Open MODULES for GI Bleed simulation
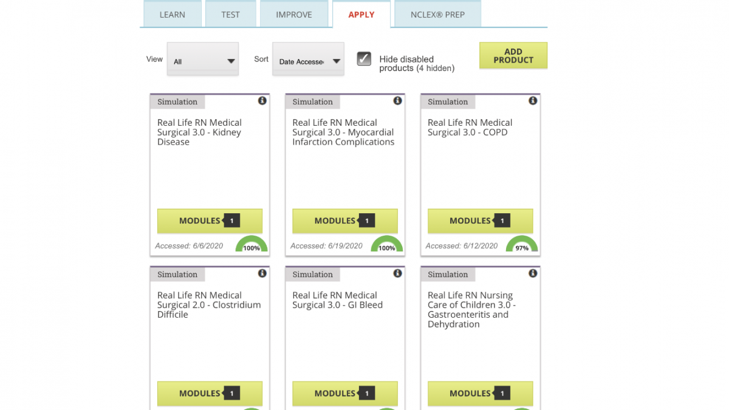Screen dimensions: 729x410 345,394
